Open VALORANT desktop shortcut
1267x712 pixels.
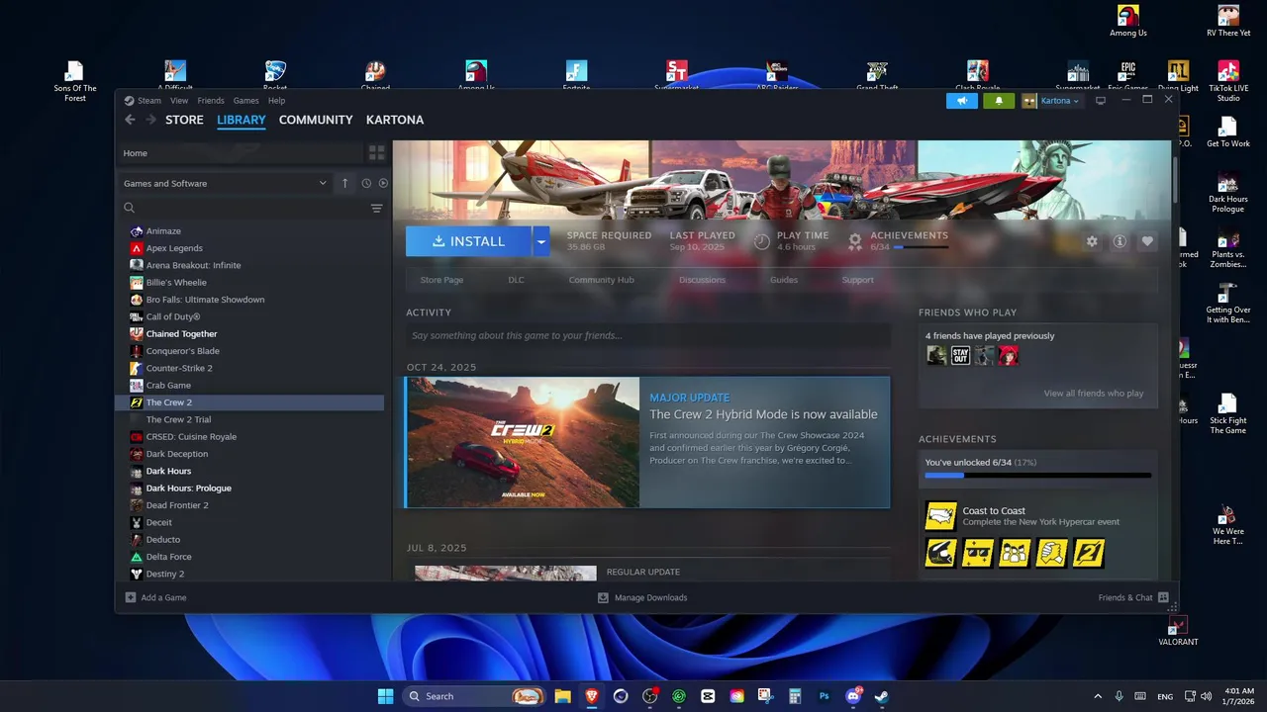tap(1178, 631)
